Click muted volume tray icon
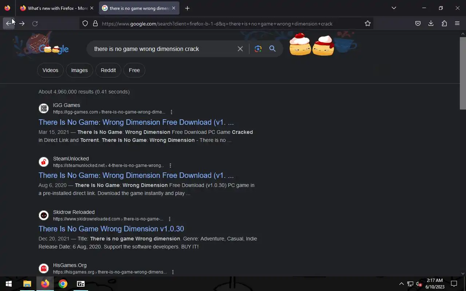466x291 pixels. (419, 284)
